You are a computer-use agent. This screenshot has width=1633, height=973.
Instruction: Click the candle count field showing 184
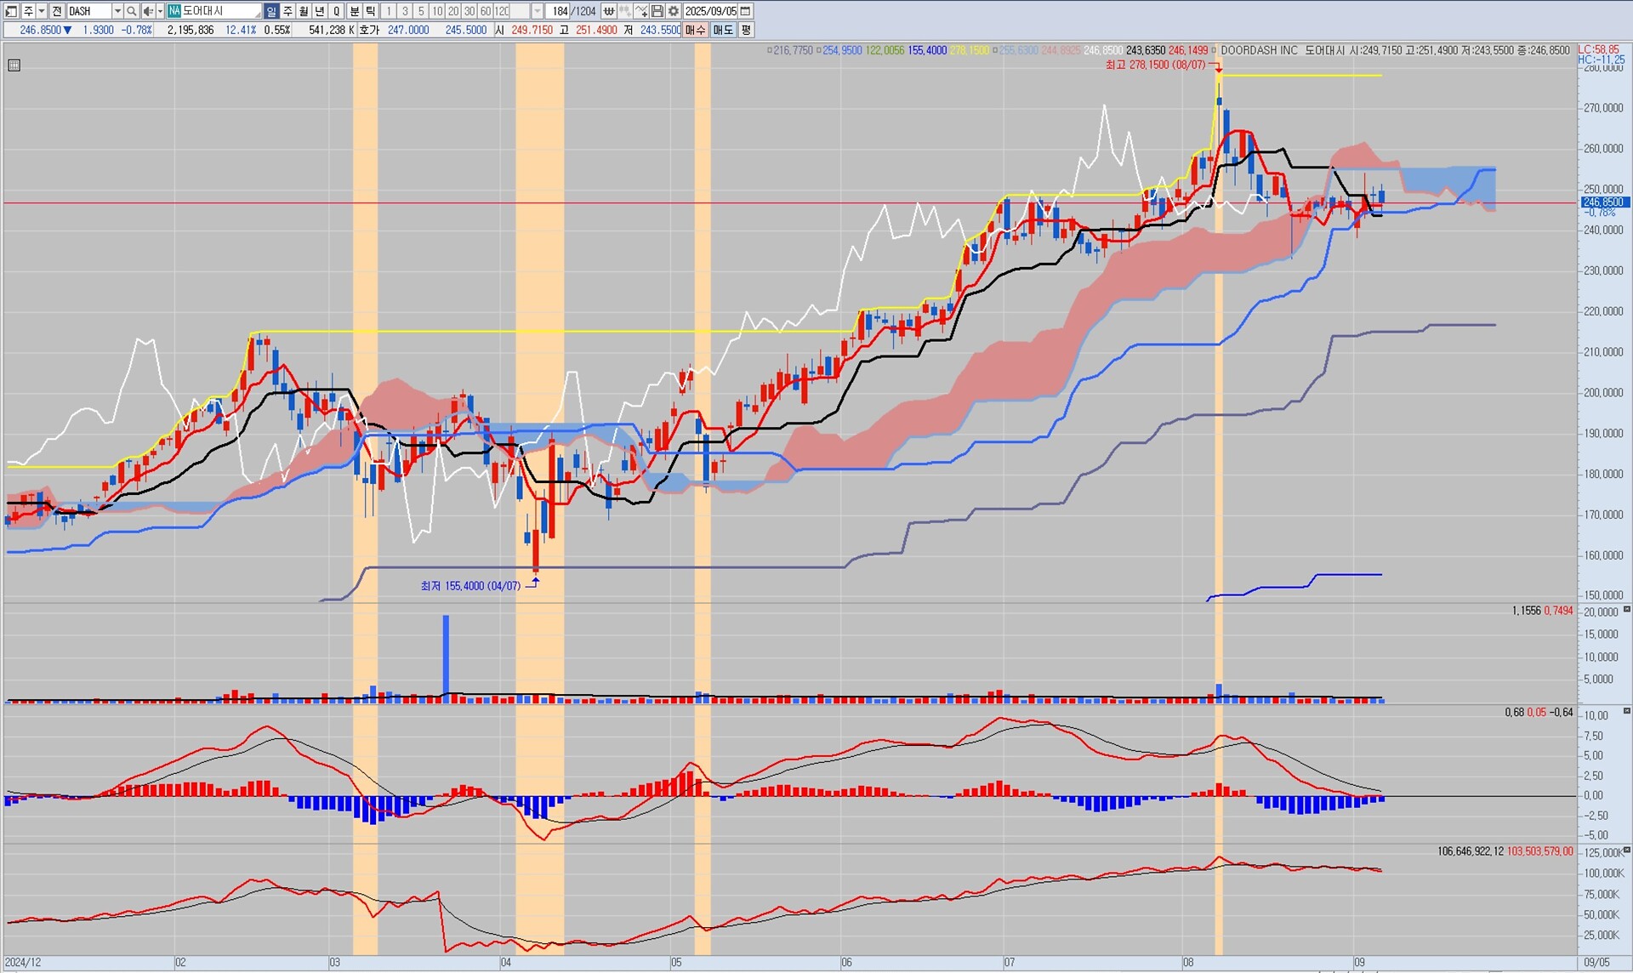tap(560, 11)
